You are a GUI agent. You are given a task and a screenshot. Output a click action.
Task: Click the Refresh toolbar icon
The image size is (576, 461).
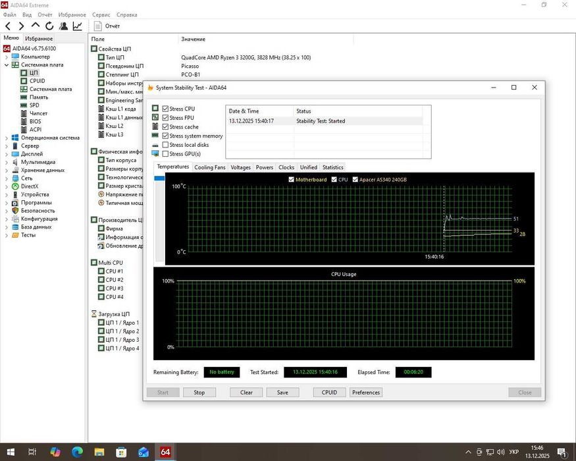49,26
